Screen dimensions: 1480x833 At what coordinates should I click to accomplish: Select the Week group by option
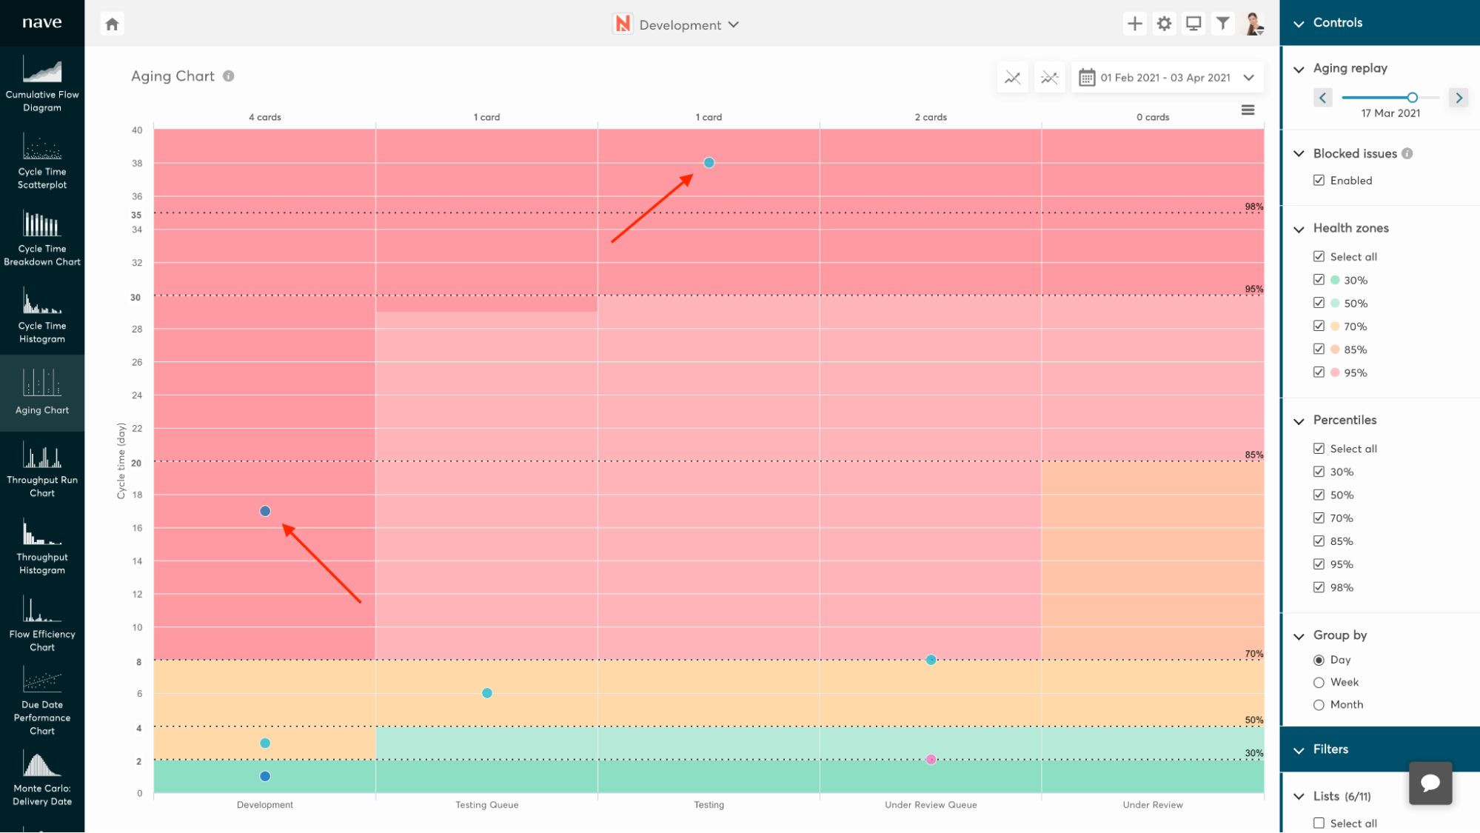click(x=1319, y=683)
